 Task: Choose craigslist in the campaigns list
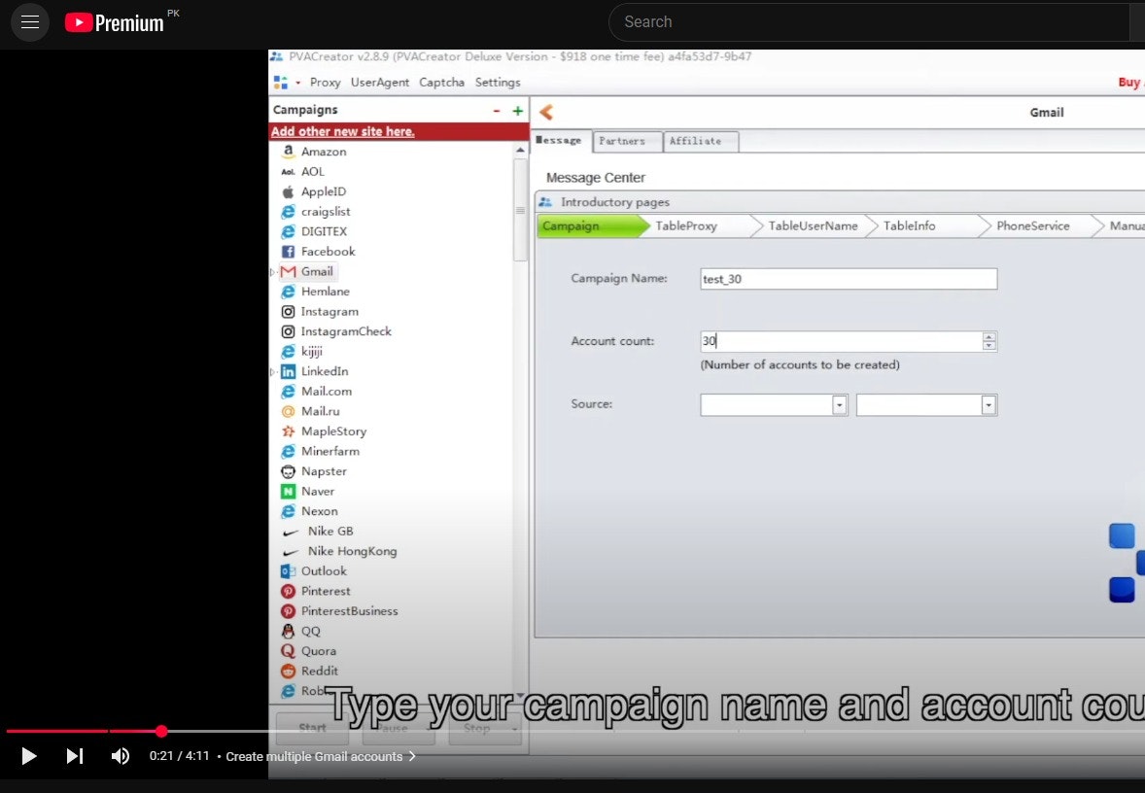[x=326, y=211]
